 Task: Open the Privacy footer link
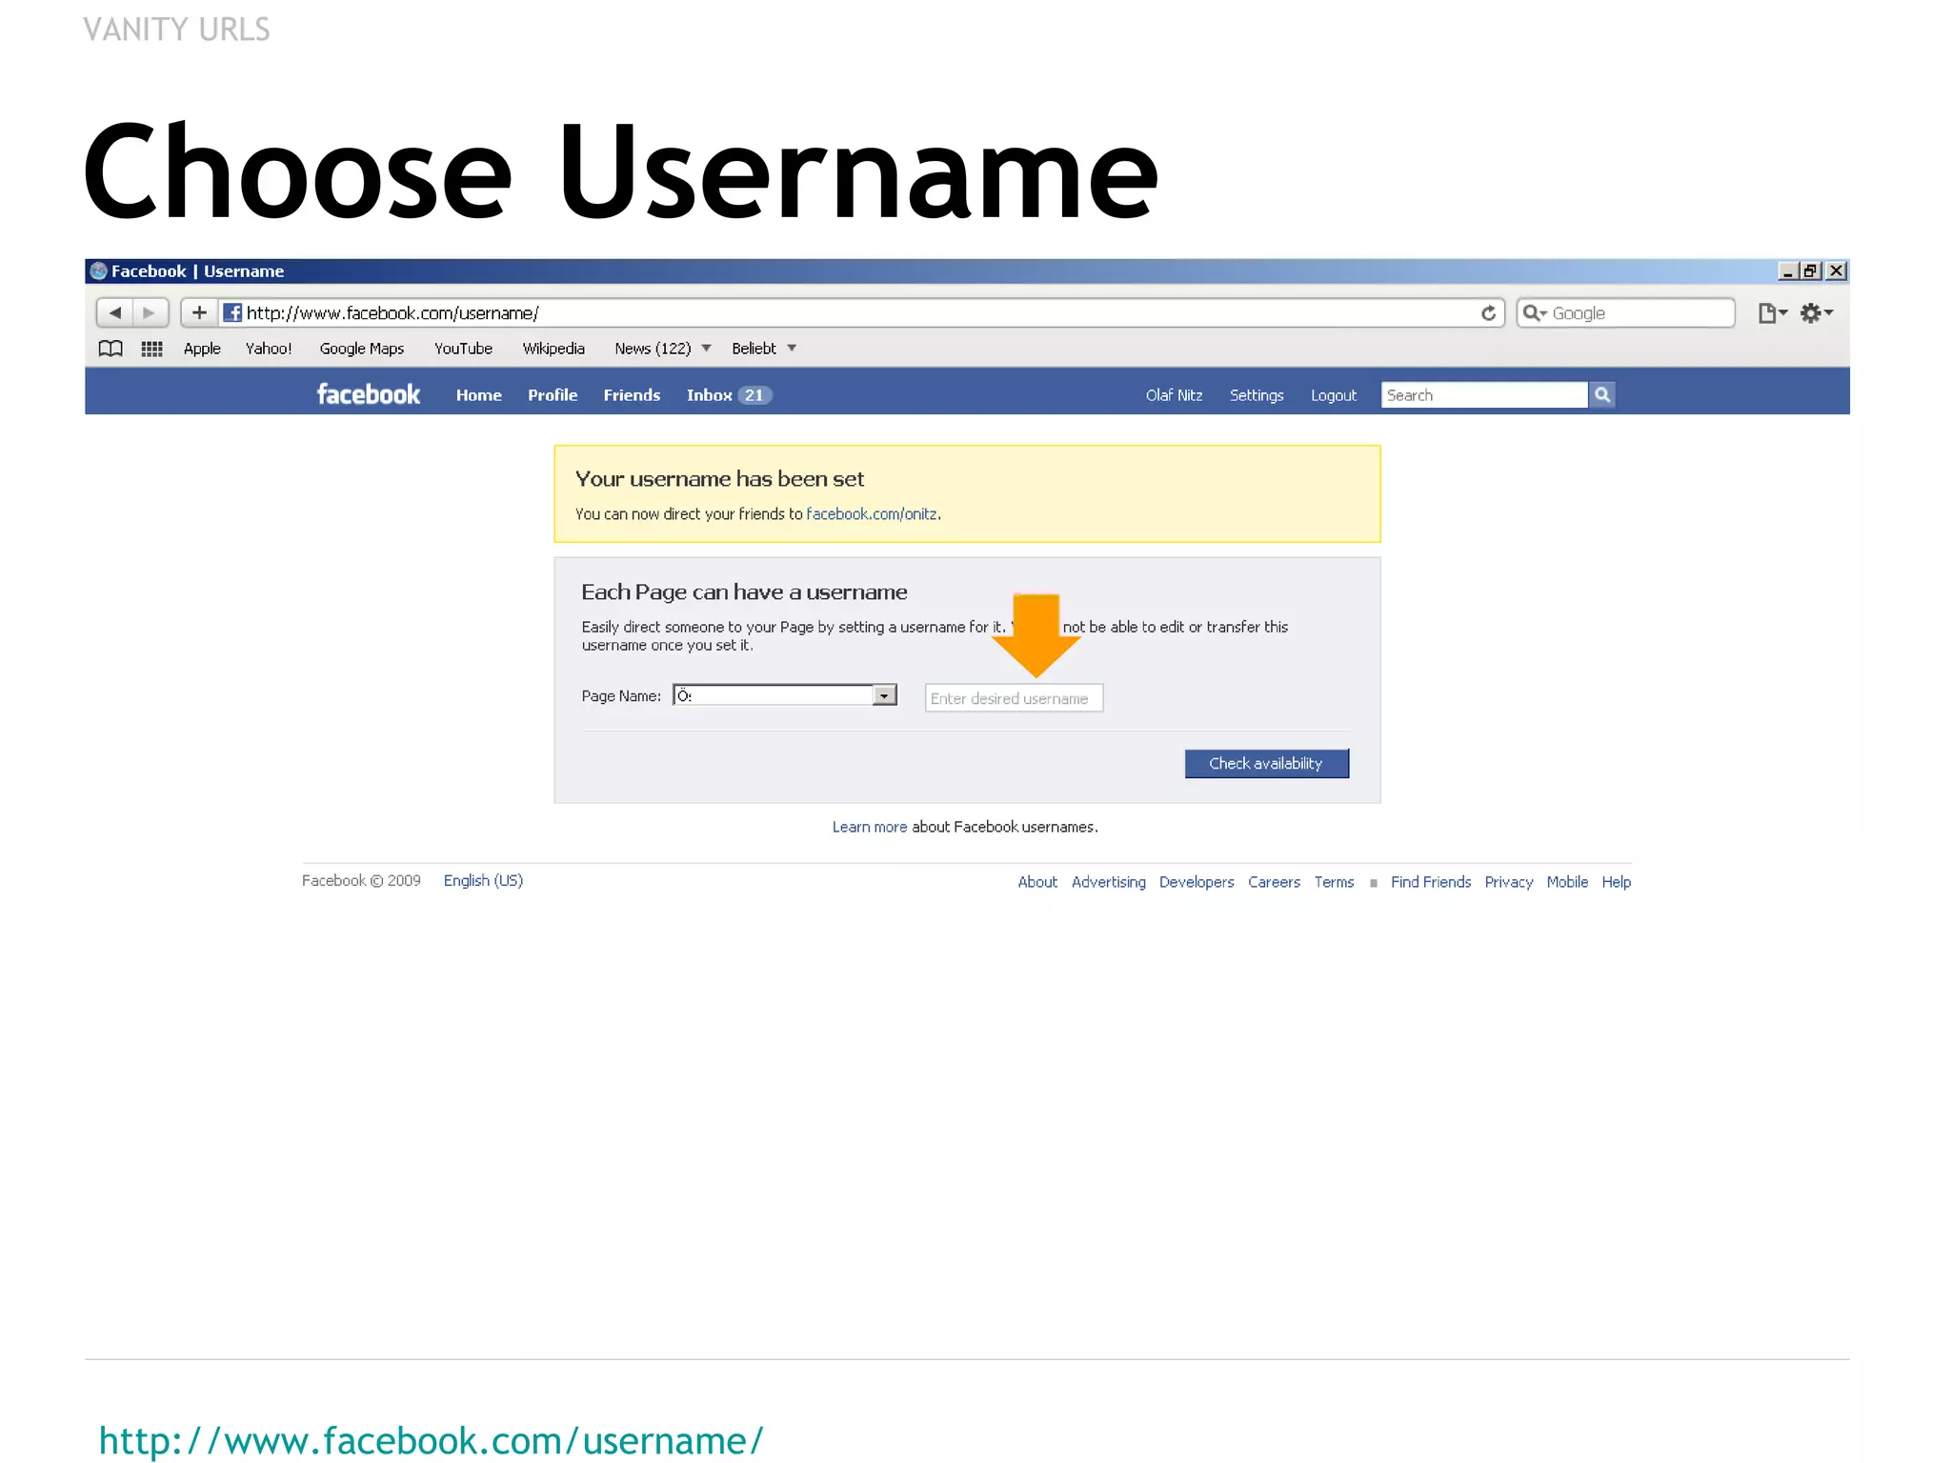pyautogui.click(x=1508, y=882)
